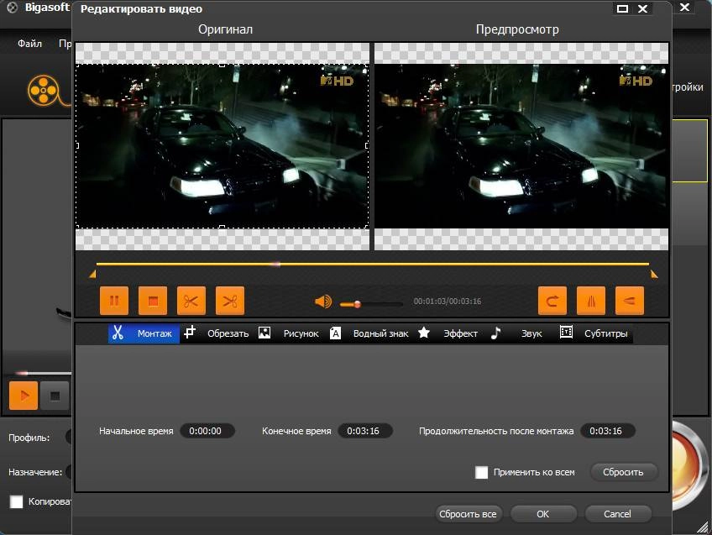Click the music note icon
The width and height of the screenshot is (712, 535).
click(496, 333)
